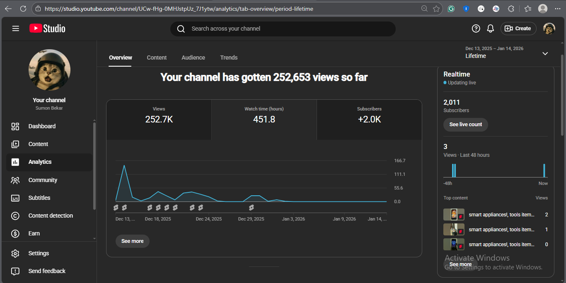566x283 pixels.
Task: Open Subtitles in the sidebar
Action: coord(39,198)
